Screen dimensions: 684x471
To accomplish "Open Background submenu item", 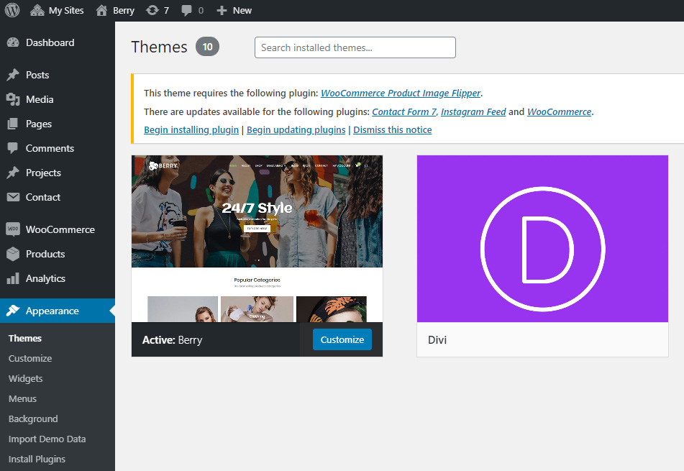I will pos(32,419).
